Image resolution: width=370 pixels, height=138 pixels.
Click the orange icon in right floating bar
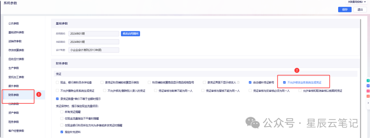pyautogui.click(x=368, y=96)
